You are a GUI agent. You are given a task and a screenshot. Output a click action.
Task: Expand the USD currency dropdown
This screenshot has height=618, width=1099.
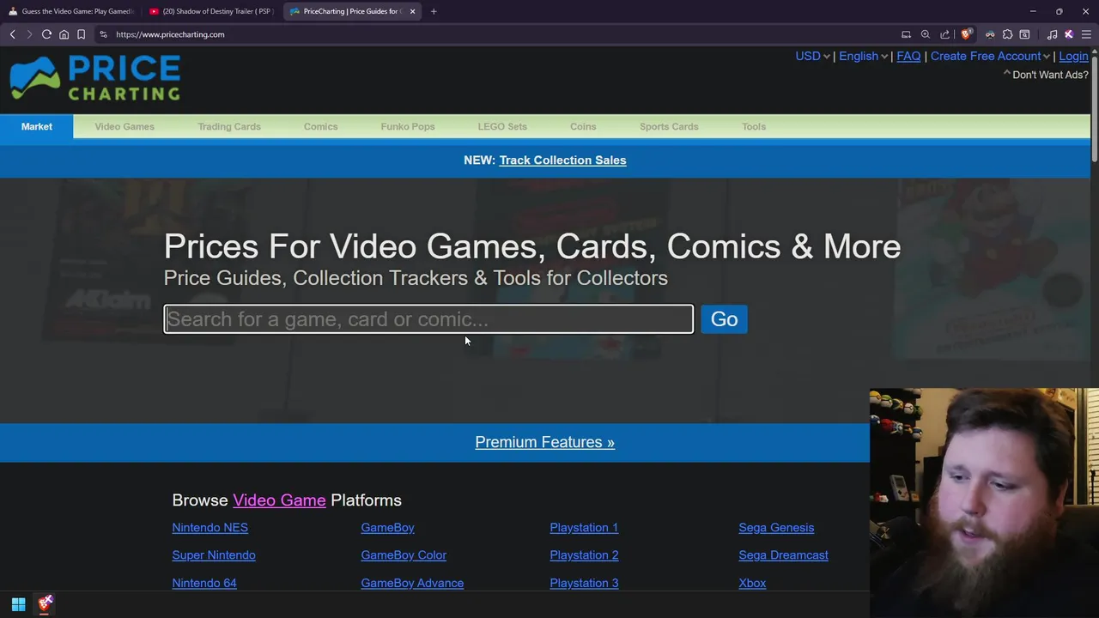tap(812, 56)
